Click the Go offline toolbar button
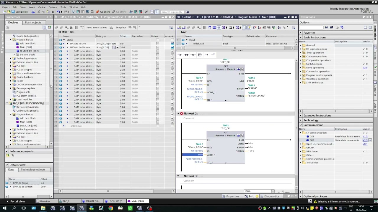Viewport: 378px width, 212px height. click(x=119, y=12)
